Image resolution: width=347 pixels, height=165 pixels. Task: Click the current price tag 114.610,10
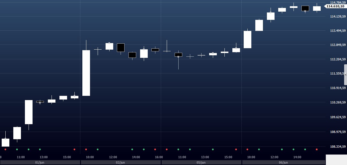coord(335,6)
